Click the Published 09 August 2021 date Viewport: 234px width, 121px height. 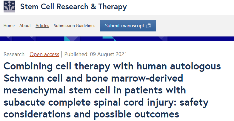(96, 54)
